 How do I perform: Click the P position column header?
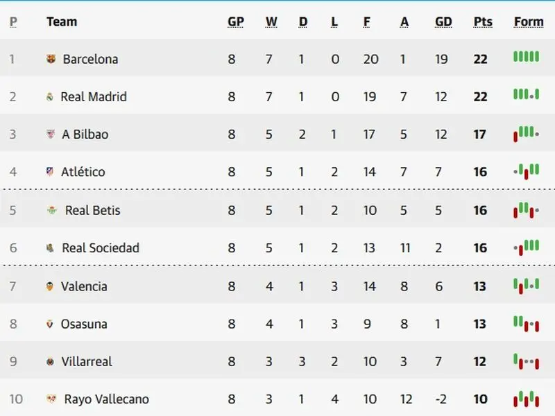click(13, 22)
